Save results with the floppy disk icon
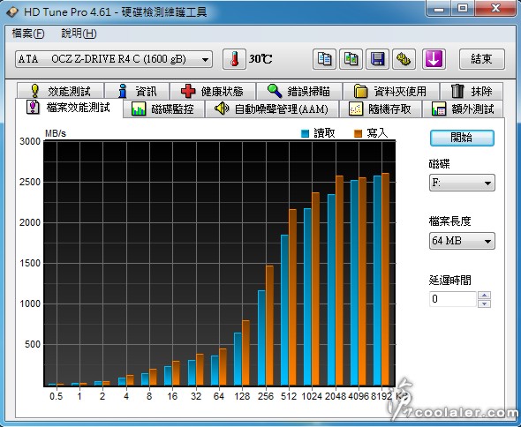The image size is (521, 427). [377, 59]
